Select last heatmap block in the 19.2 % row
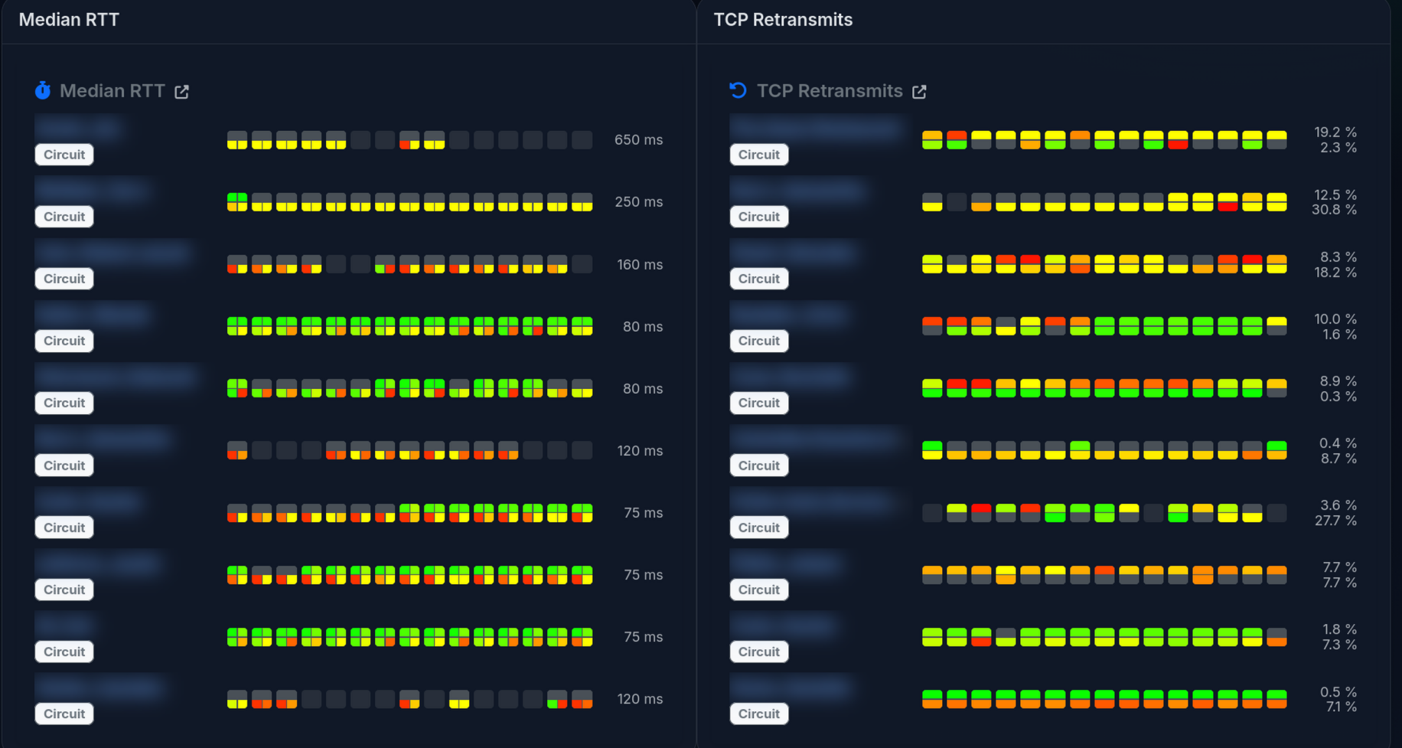 tap(1276, 140)
